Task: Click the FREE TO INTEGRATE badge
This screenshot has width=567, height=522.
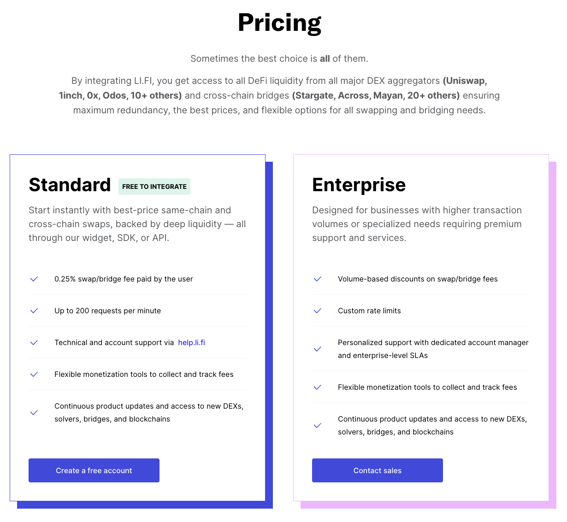Action: [154, 187]
